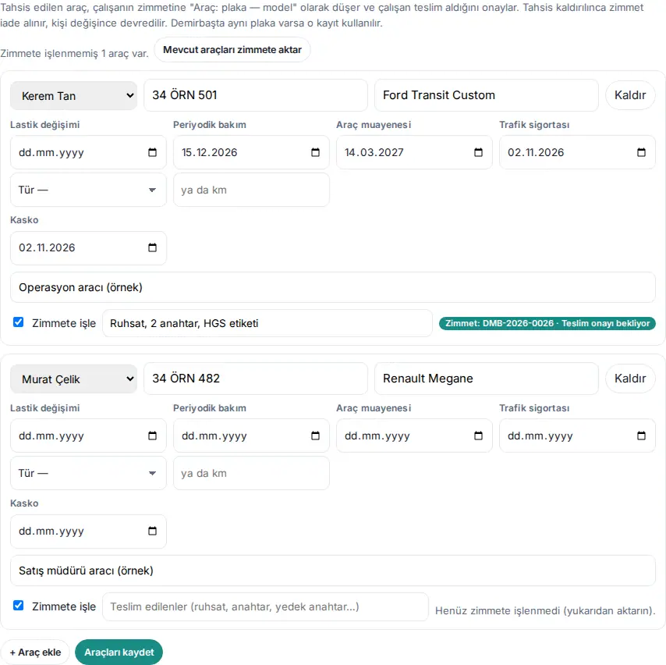The image size is (666, 665).
Task: Edit the note Operasyon aracı (örnek)
Action: pos(333,287)
